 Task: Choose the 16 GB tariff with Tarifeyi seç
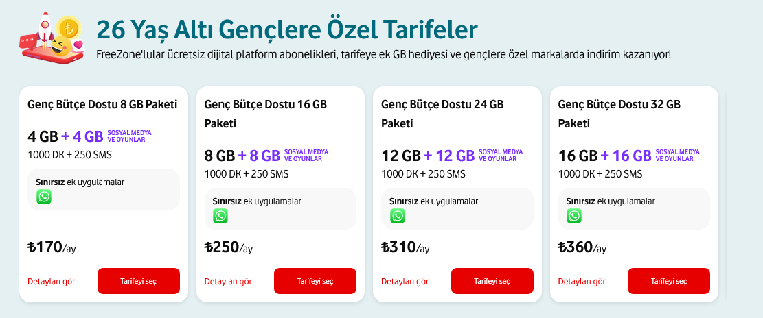coord(315,282)
